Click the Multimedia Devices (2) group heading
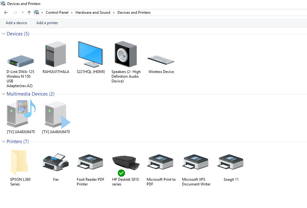 (31, 94)
